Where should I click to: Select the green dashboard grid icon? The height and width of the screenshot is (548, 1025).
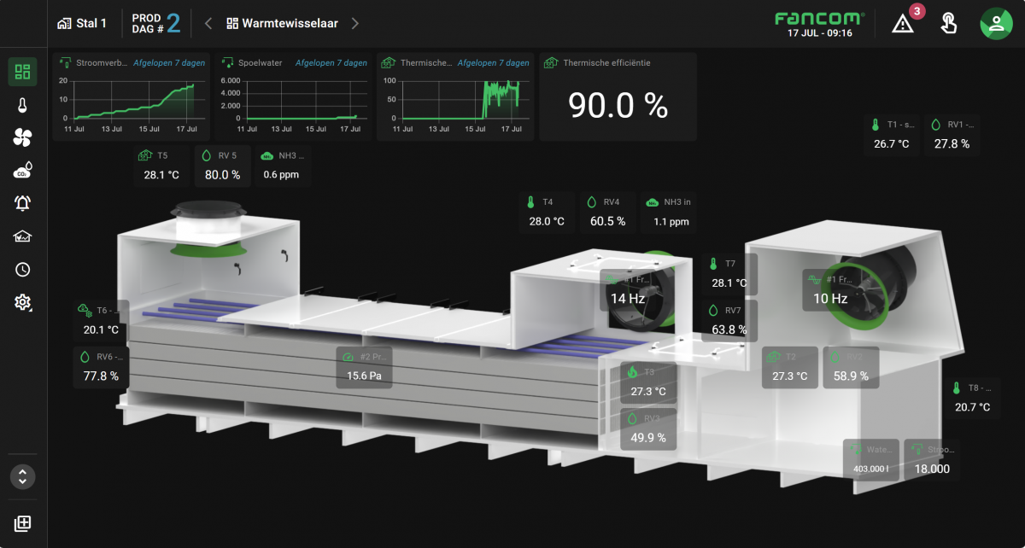(22, 72)
